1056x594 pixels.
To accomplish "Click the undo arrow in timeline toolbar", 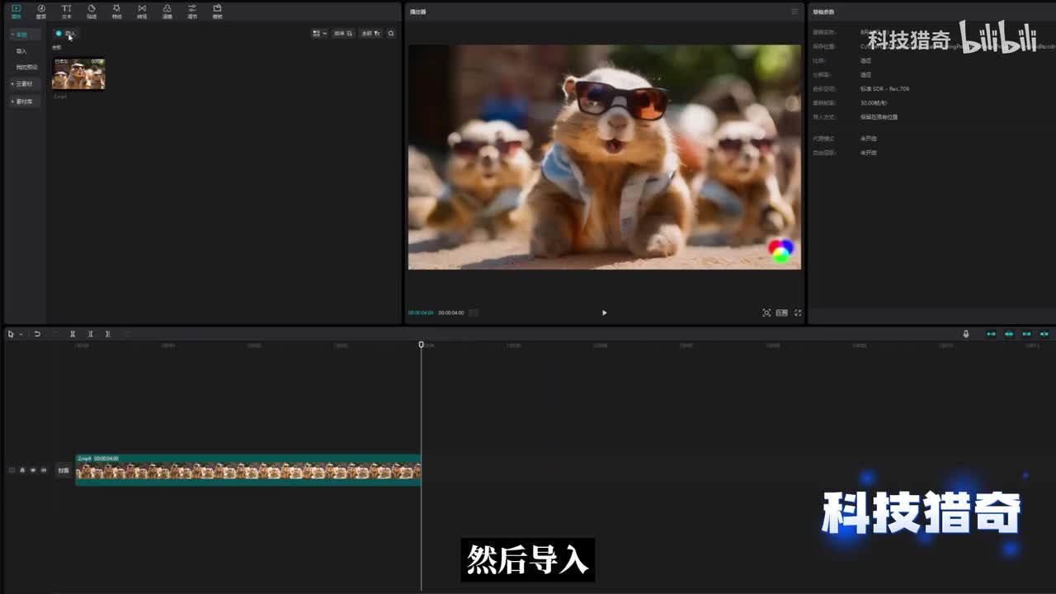I will (37, 334).
